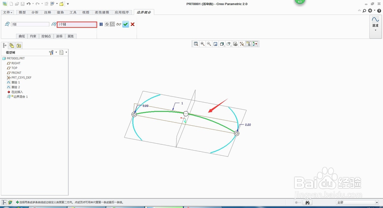Open the saved orientations icon
This screenshot has height=208, width=383.
click(229, 44)
